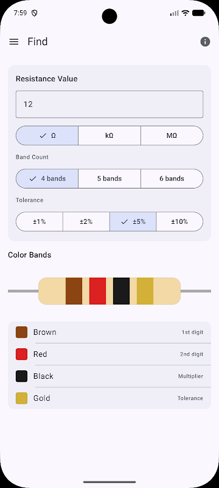Choose the 6 bands option
Image resolution: width=219 pixels, height=488 pixels.
tap(172, 179)
